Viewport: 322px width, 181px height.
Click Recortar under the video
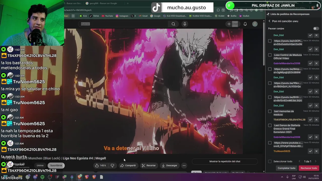click(149, 165)
